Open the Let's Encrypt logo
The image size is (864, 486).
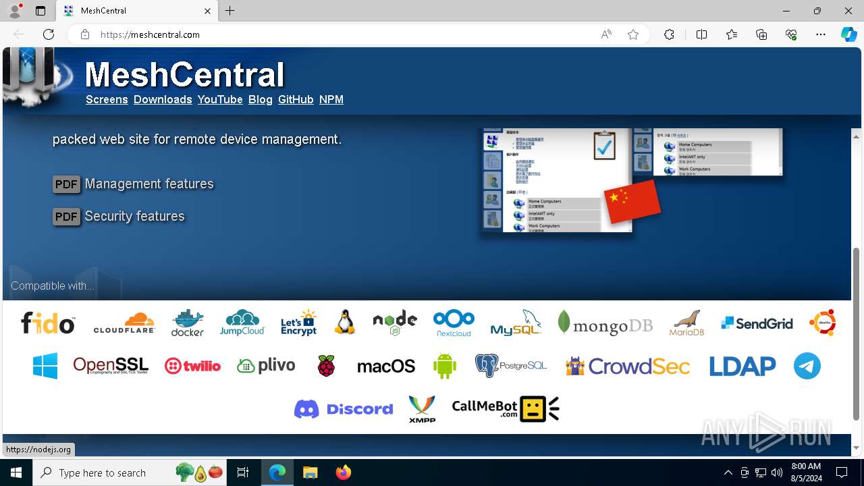pyautogui.click(x=299, y=323)
